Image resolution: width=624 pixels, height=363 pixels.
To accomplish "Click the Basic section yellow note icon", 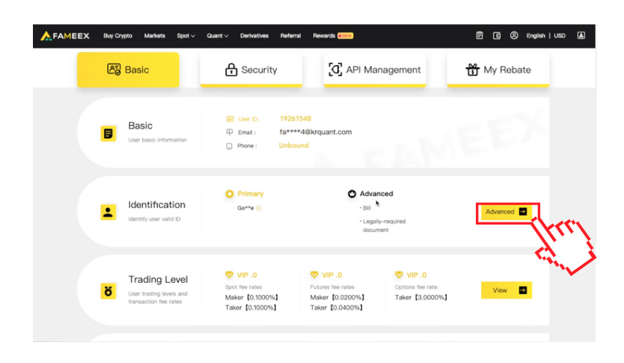I will [108, 133].
